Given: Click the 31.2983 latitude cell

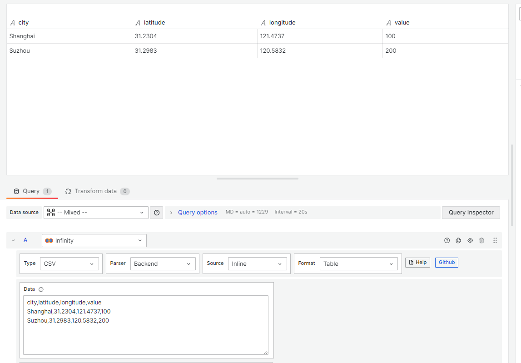Looking at the screenshot, I should click(x=194, y=51).
